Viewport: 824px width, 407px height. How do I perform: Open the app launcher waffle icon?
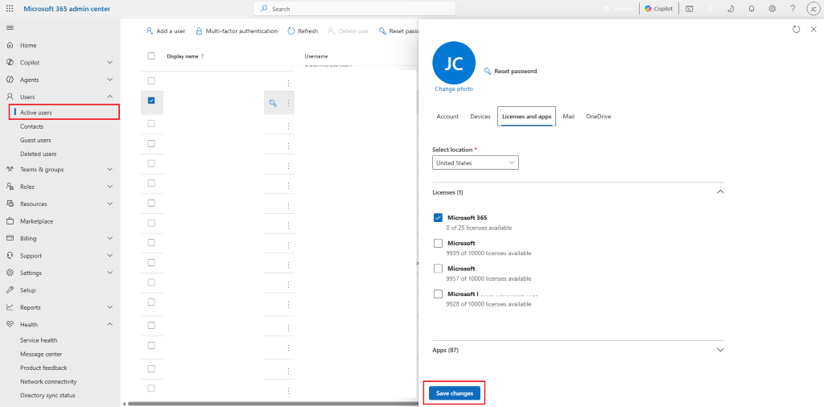click(10, 9)
